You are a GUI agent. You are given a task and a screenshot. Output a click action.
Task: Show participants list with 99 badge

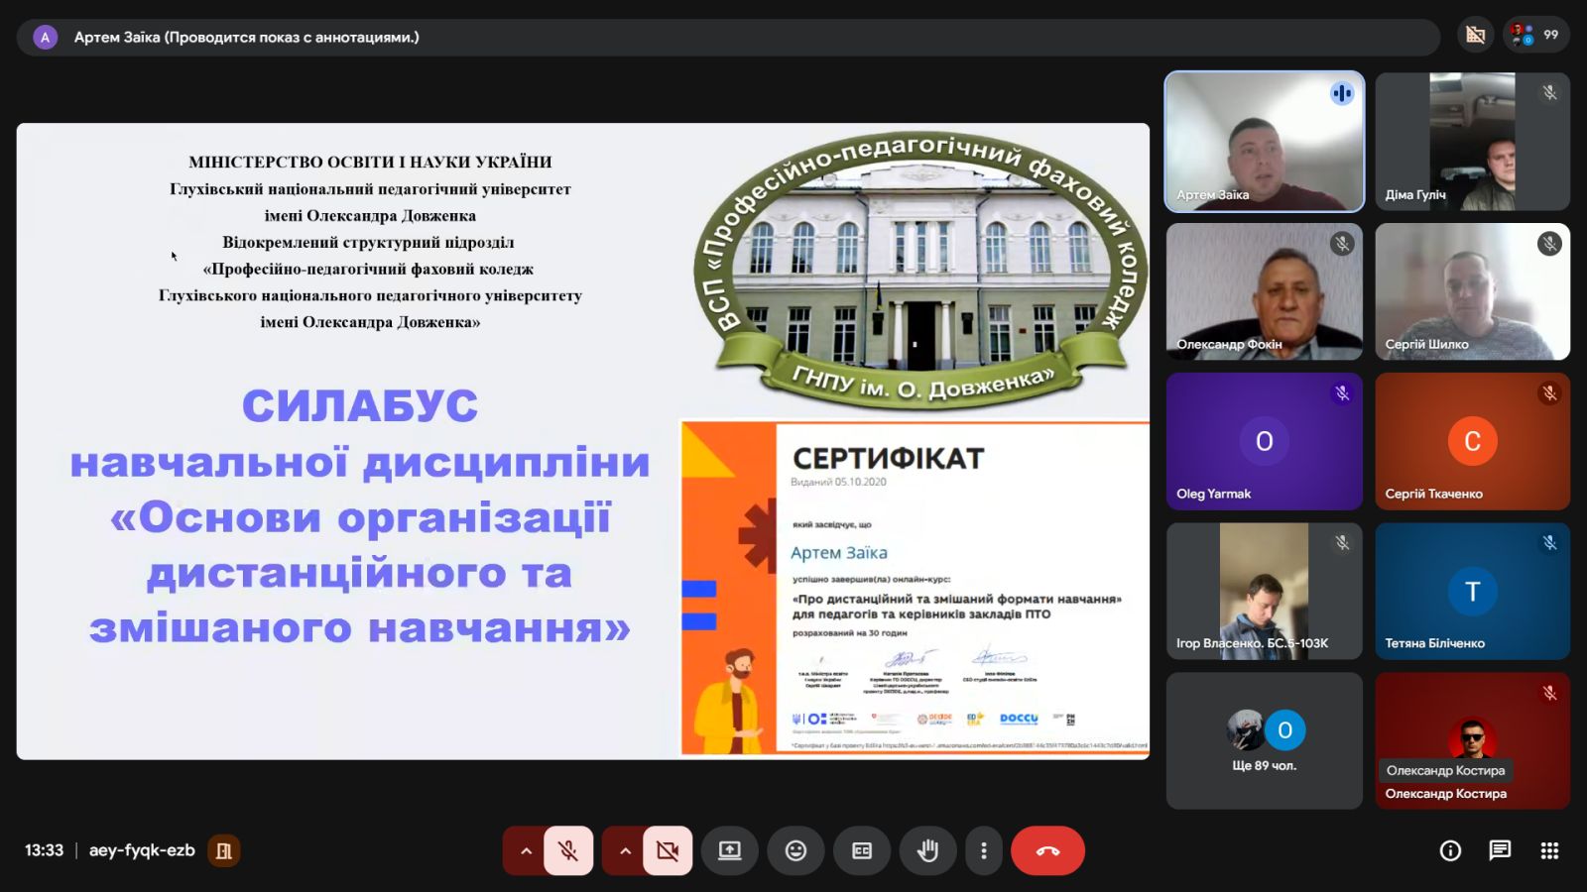(1535, 36)
